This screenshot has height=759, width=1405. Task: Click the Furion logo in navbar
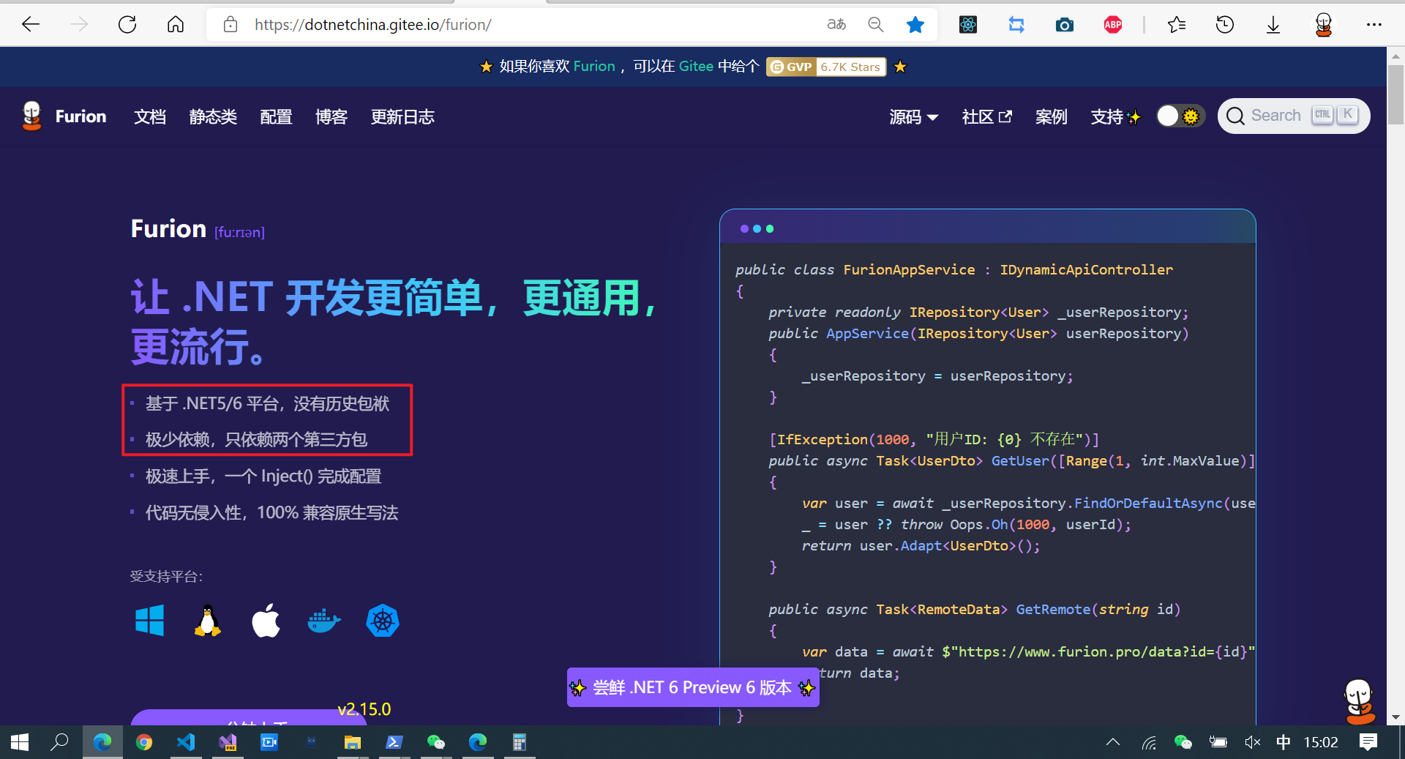[x=31, y=116]
